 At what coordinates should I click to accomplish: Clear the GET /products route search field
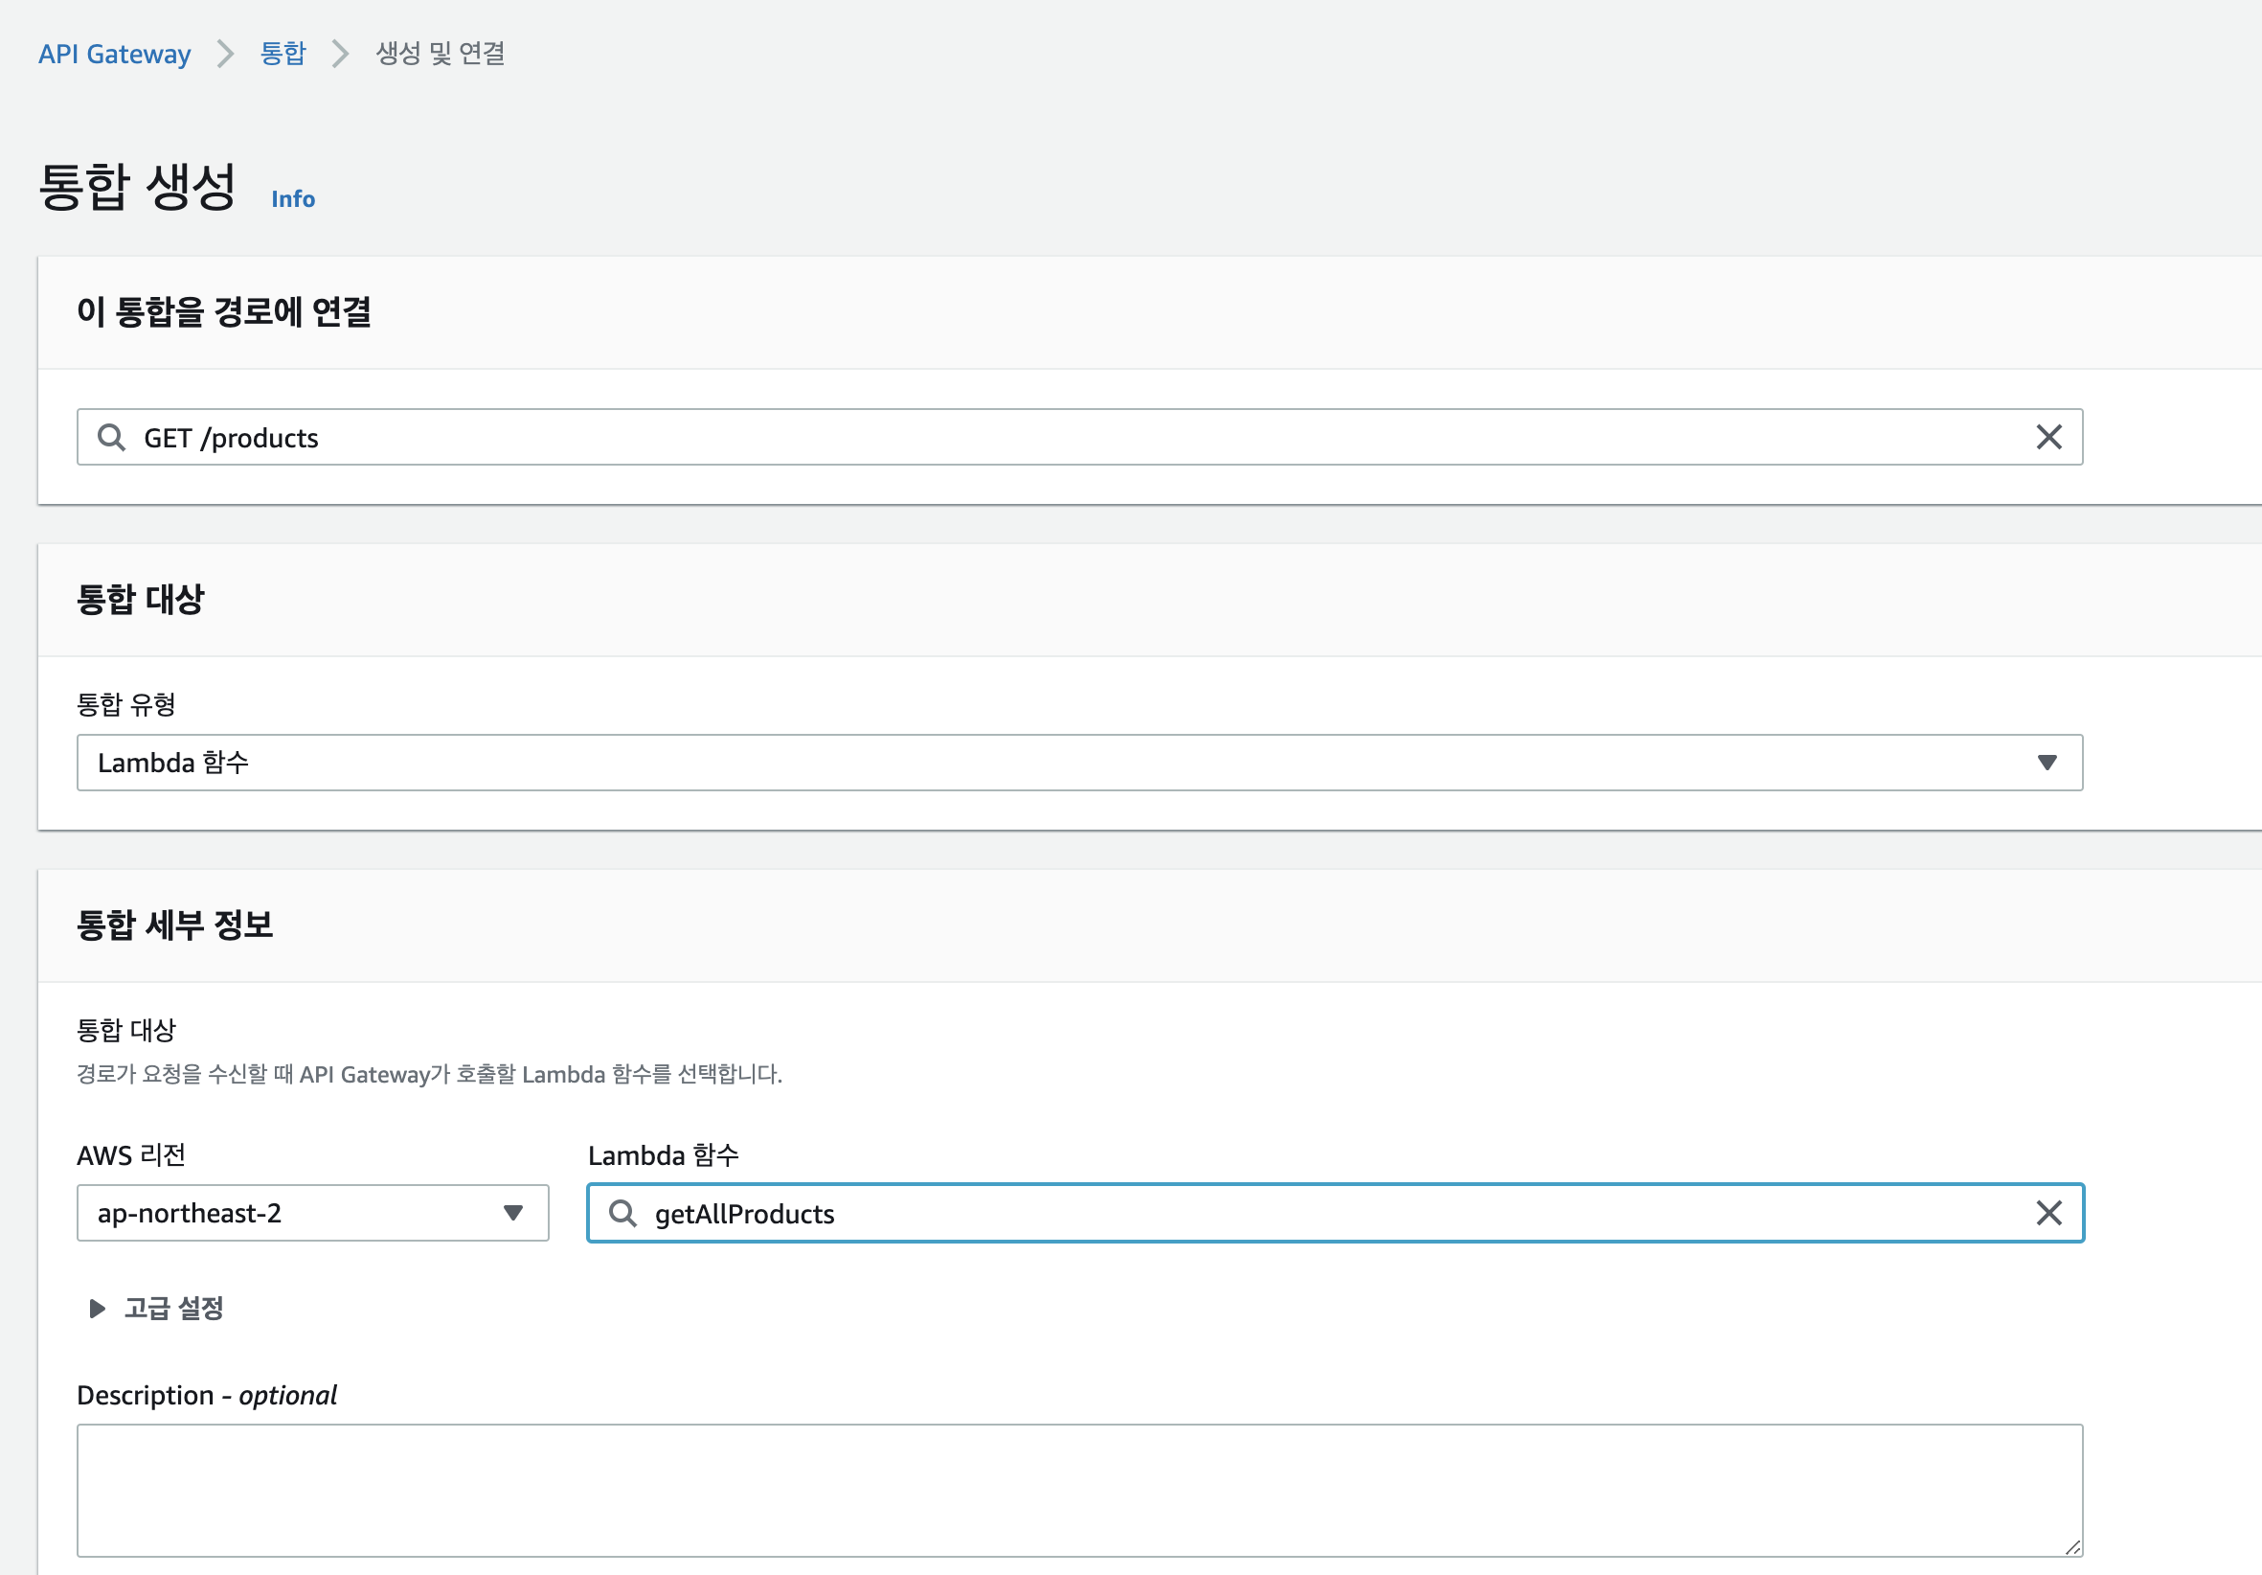[x=2050, y=437]
